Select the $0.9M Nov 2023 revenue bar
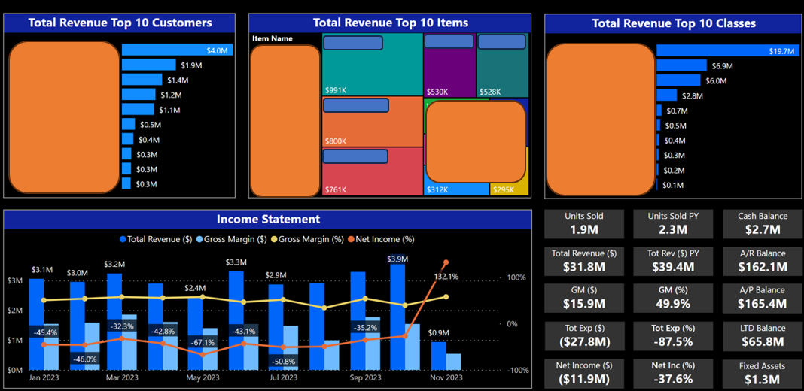This screenshot has width=804, height=391. pos(438,355)
